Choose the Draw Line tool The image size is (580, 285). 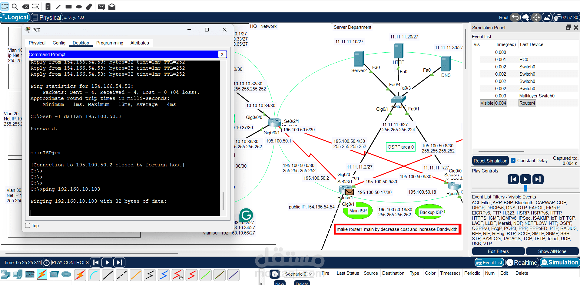pos(58,7)
